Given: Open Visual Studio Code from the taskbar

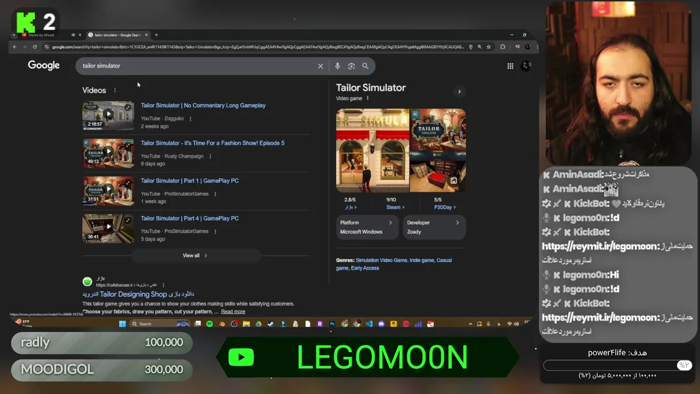Looking at the screenshot, I should tap(369, 324).
